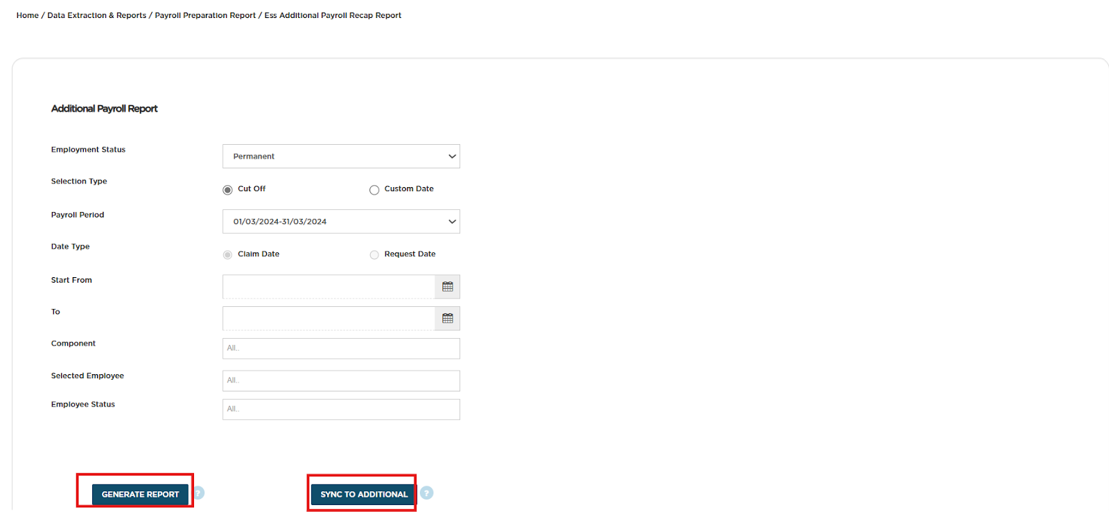
Task: Click the Selection Type label
Action: 79,182
